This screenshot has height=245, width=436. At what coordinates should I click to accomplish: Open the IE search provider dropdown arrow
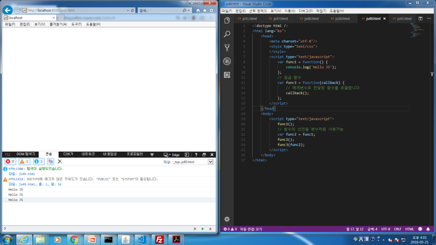pos(189,10)
